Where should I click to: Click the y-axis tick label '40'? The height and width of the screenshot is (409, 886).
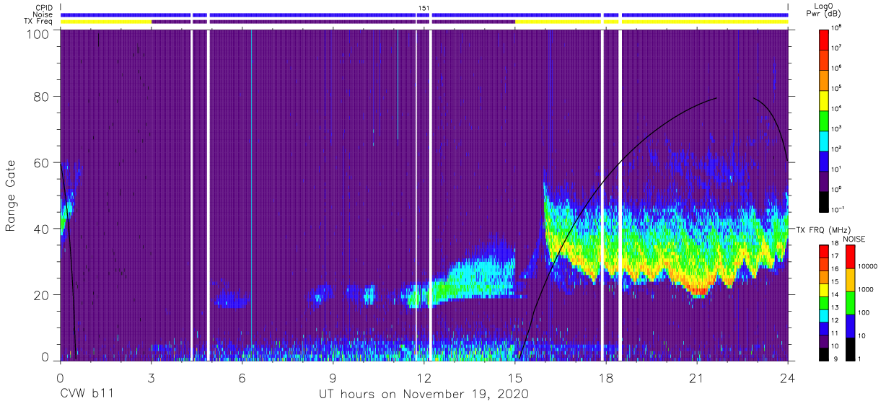43,229
